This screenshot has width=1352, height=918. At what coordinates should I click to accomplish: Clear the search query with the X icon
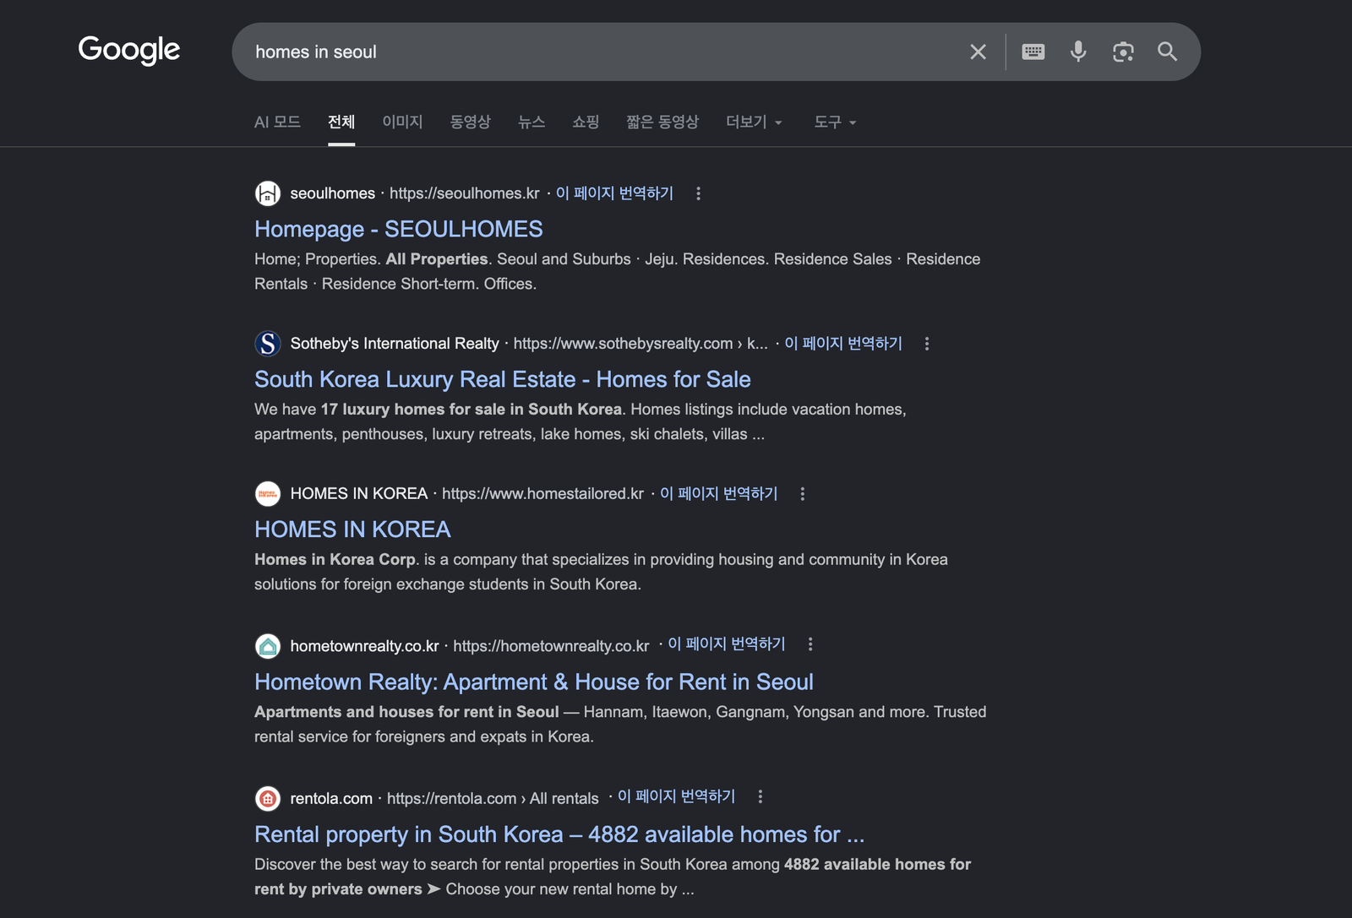tap(978, 52)
